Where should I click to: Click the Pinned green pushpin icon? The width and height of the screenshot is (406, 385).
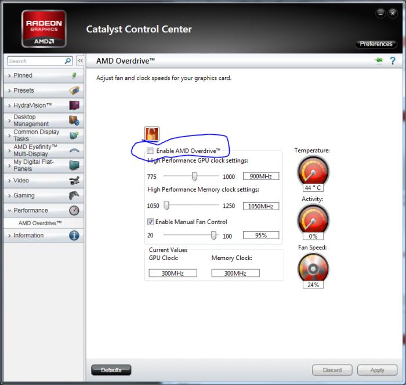(74, 75)
